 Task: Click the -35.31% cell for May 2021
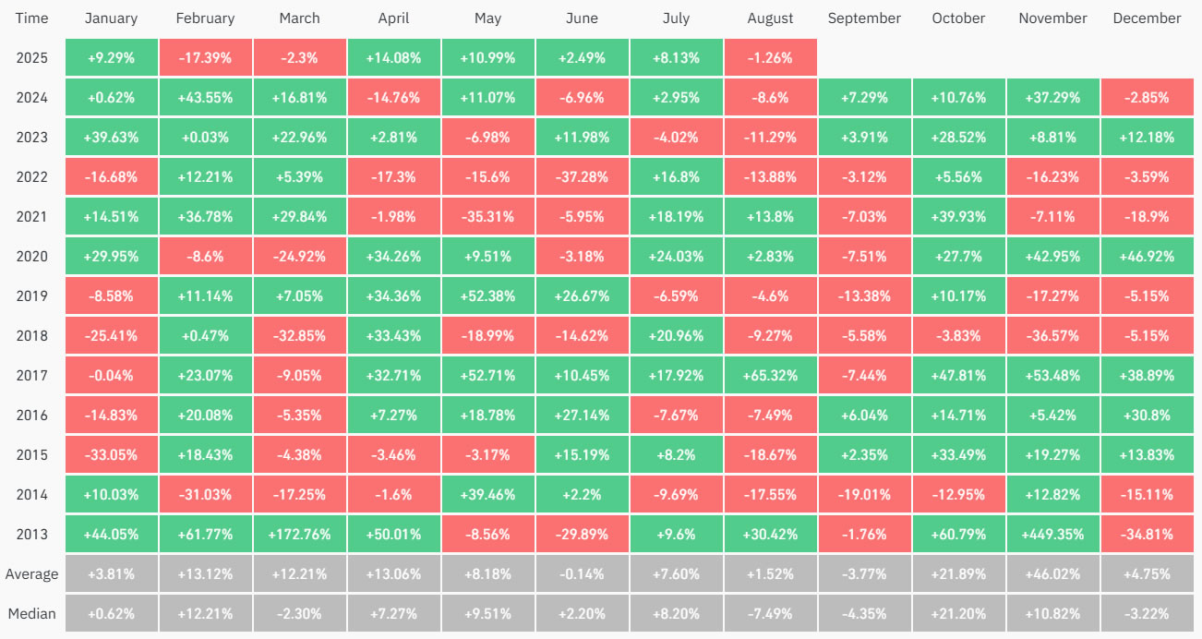487,216
